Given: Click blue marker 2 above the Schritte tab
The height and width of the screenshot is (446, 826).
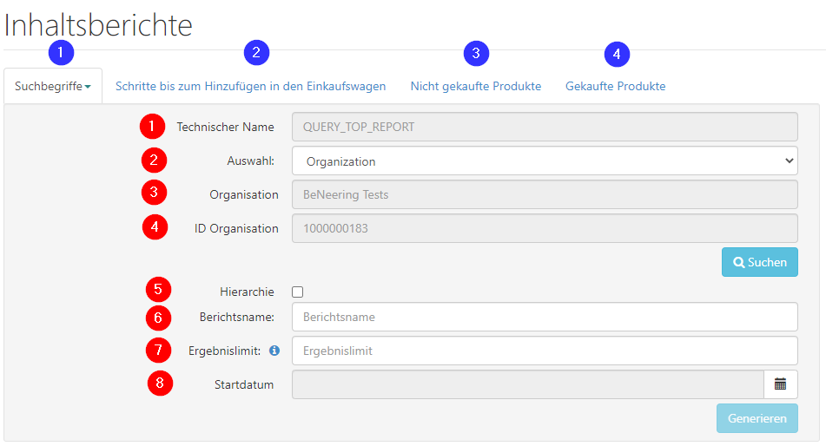Looking at the screenshot, I should click(x=256, y=52).
